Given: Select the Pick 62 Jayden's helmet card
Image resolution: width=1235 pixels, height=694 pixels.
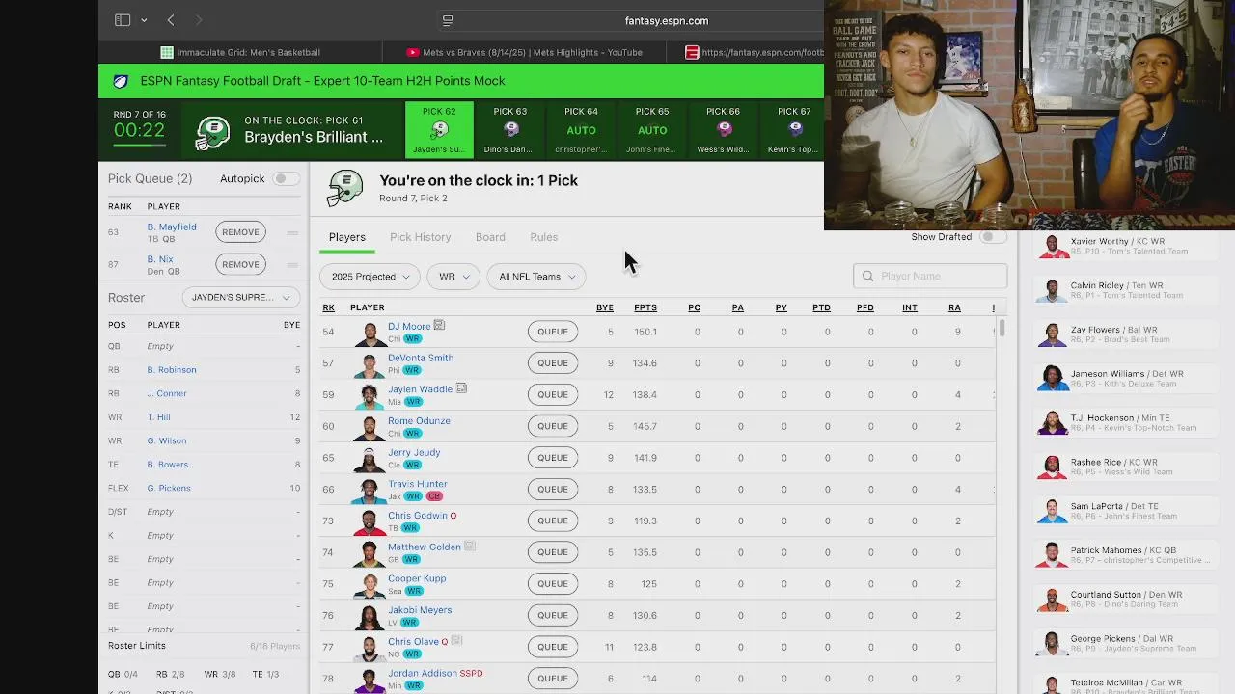Looking at the screenshot, I should click(439, 129).
